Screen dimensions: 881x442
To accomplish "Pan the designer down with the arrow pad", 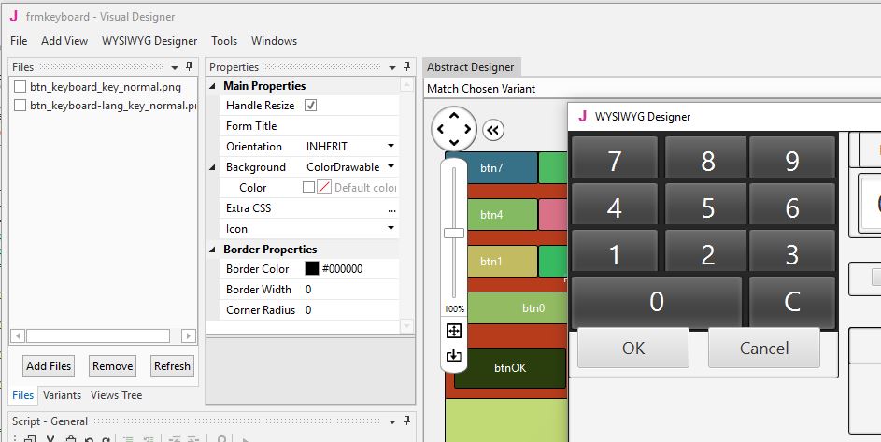I will pyautogui.click(x=454, y=143).
